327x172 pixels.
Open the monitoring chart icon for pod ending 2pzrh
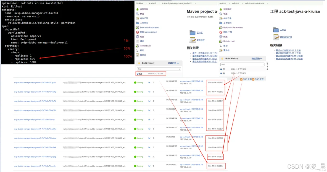(x=149, y=83)
